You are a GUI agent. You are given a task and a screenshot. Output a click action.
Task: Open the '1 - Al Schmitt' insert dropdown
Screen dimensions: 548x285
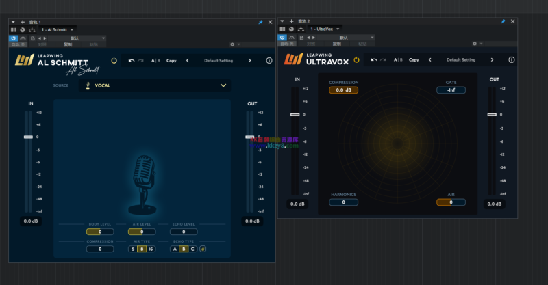point(58,29)
